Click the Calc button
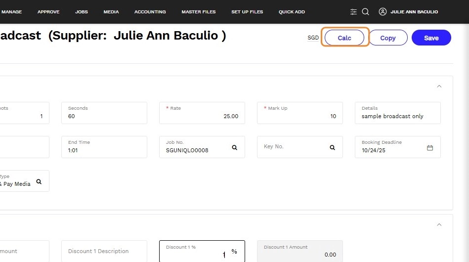 point(344,38)
